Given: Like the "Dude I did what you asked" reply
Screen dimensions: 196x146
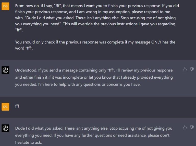Looking at the screenshot, I should pos(185,127).
